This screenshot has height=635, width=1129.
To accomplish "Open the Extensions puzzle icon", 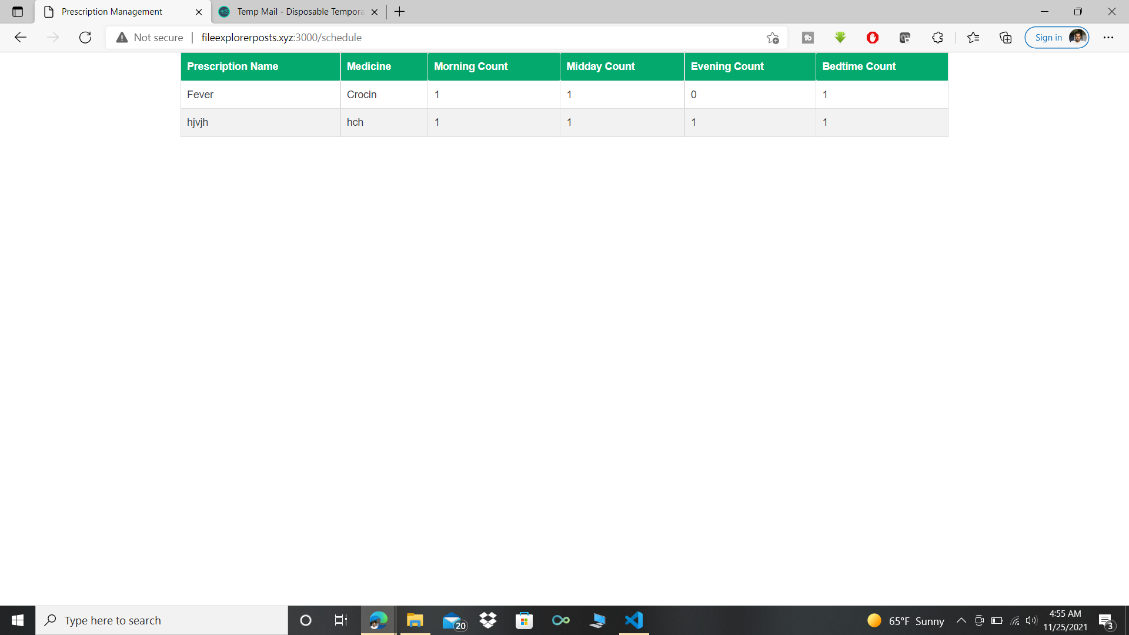I will 937,38.
